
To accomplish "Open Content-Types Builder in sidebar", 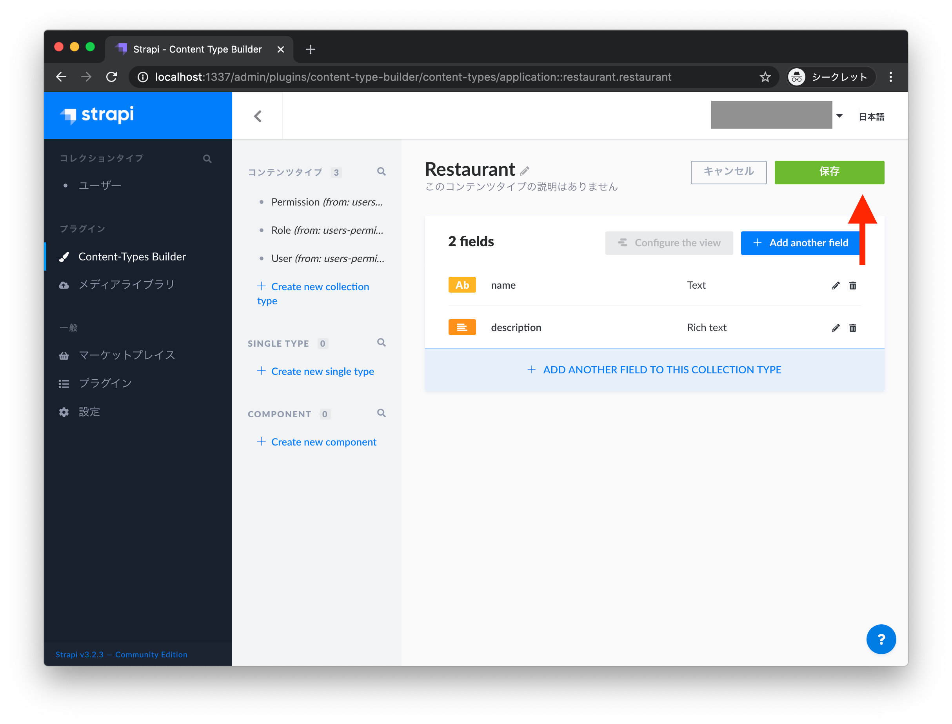I will (x=132, y=256).
